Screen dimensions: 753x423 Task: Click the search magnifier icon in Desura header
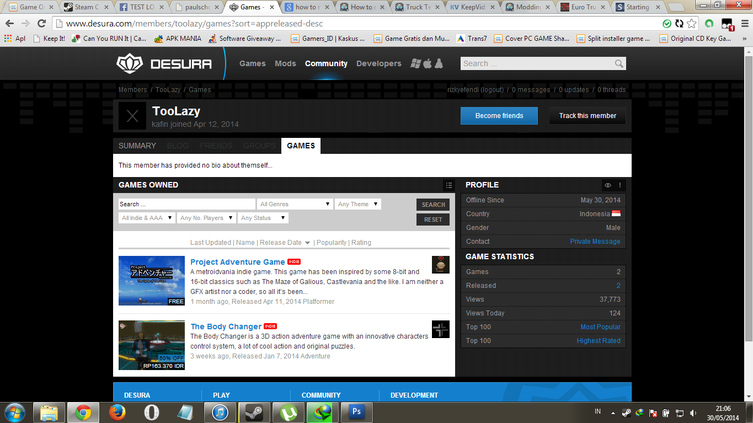coord(620,63)
